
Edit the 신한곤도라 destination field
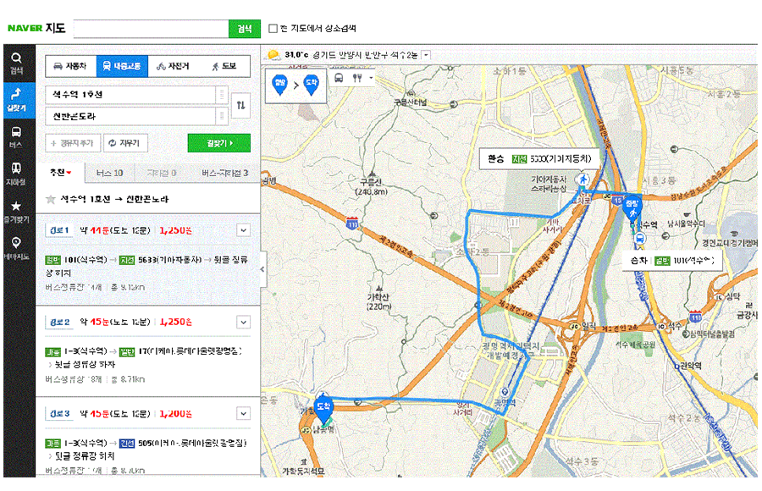130,116
